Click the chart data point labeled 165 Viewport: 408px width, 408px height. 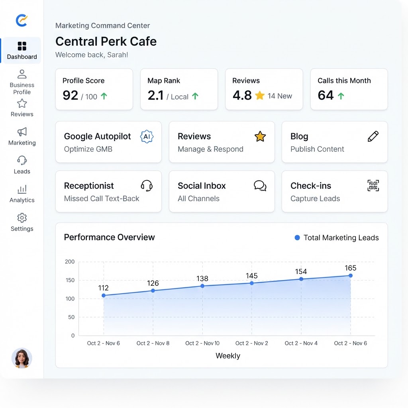(351, 276)
